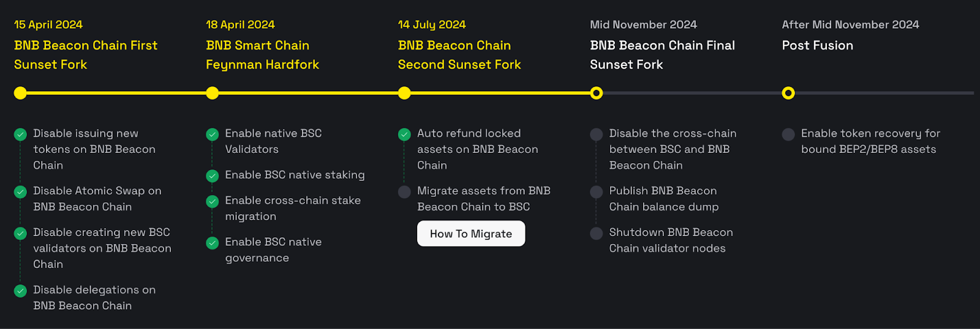Click the green check beside 'Auto refund locked assets'
Image resolution: width=980 pixels, height=329 pixels.
(404, 135)
